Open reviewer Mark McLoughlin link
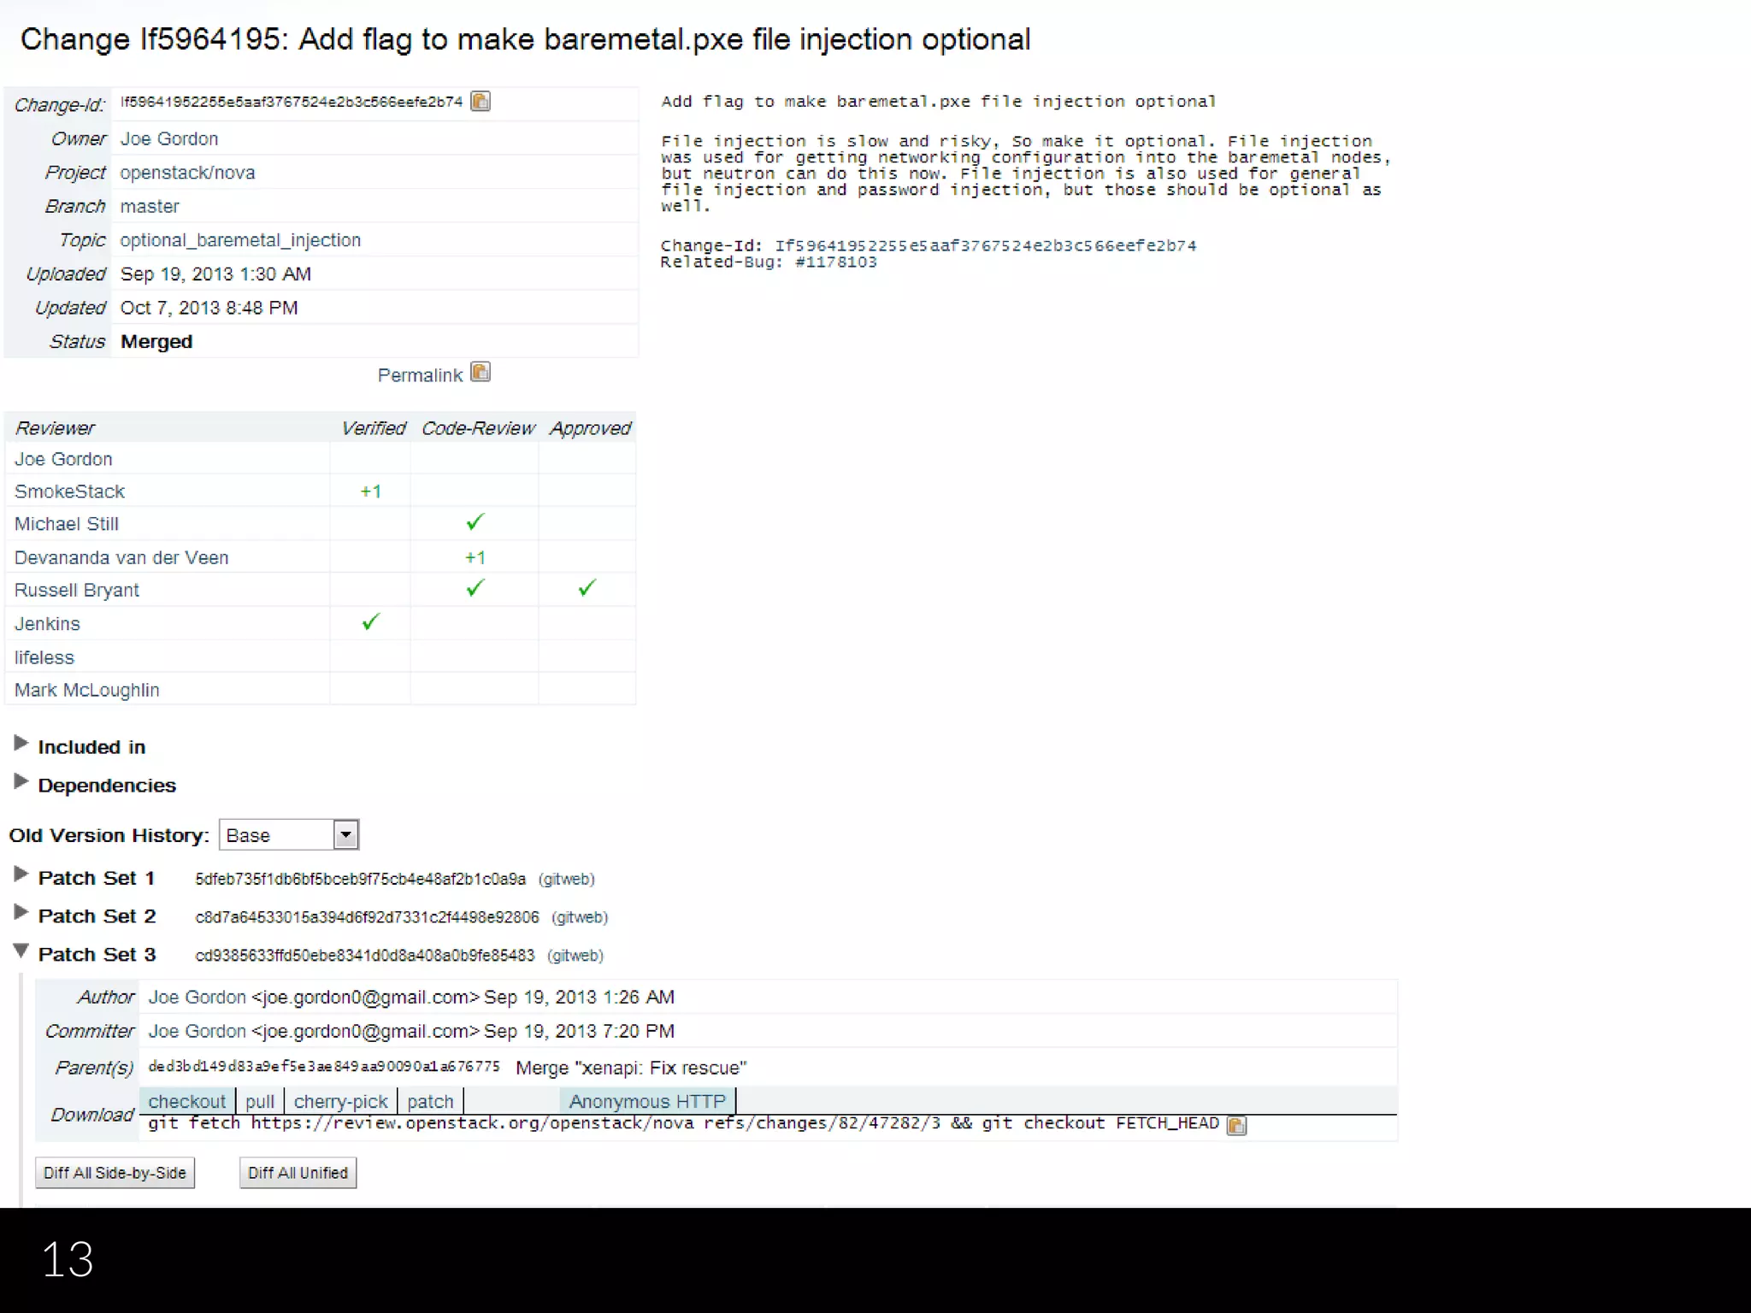Screen dimensions: 1751x1313 tap(86, 691)
